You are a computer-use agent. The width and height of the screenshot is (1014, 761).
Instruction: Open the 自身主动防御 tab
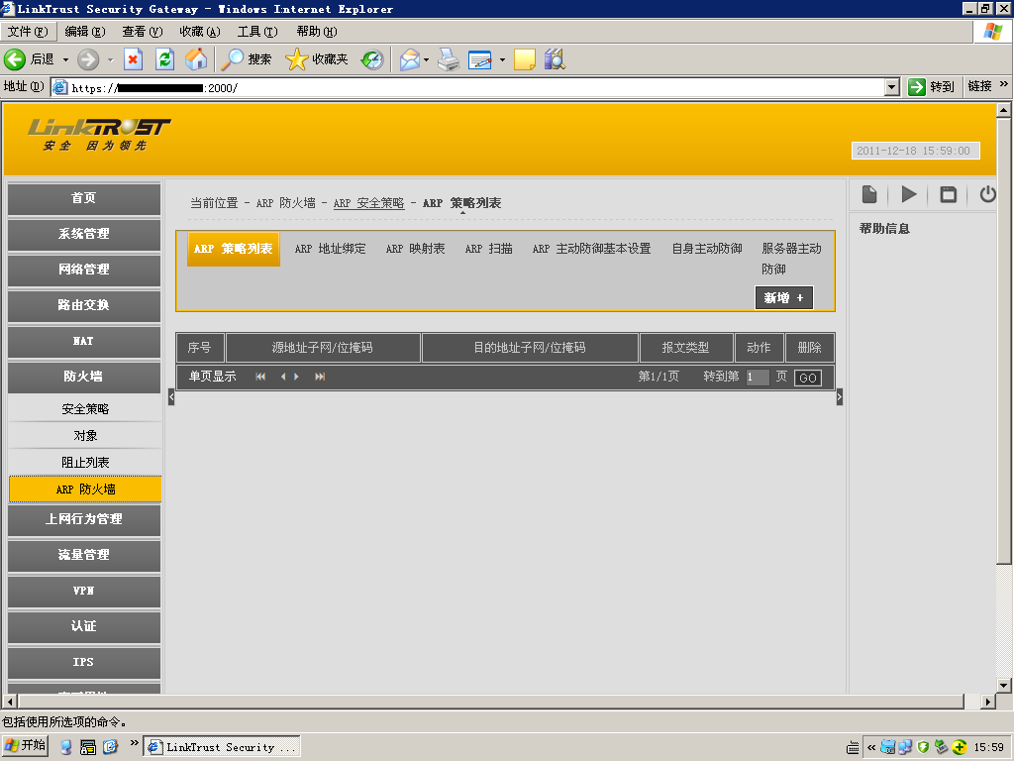coord(707,249)
